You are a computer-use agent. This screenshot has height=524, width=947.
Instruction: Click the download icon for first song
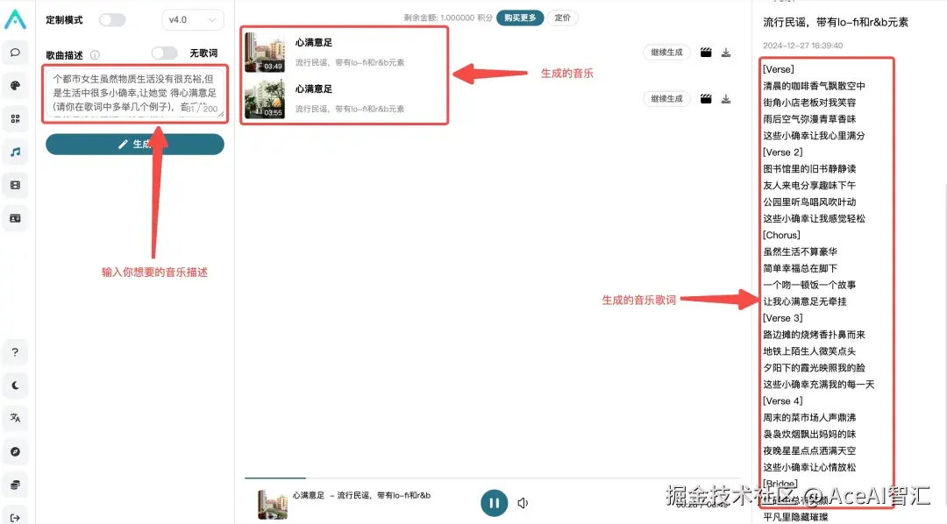(725, 53)
